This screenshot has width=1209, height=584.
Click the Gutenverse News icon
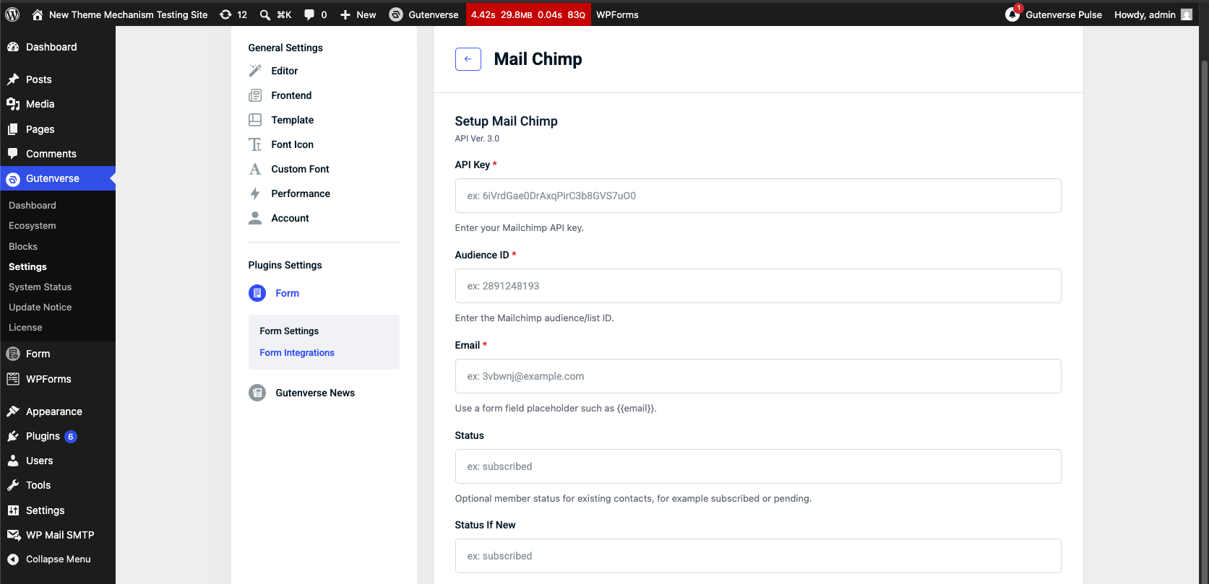tap(257, 393)
